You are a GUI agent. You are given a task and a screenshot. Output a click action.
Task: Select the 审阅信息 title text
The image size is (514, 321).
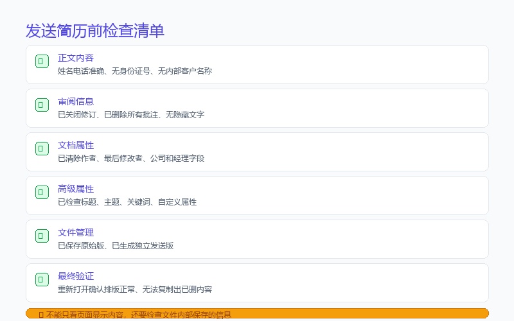click(x=76, y=101)
